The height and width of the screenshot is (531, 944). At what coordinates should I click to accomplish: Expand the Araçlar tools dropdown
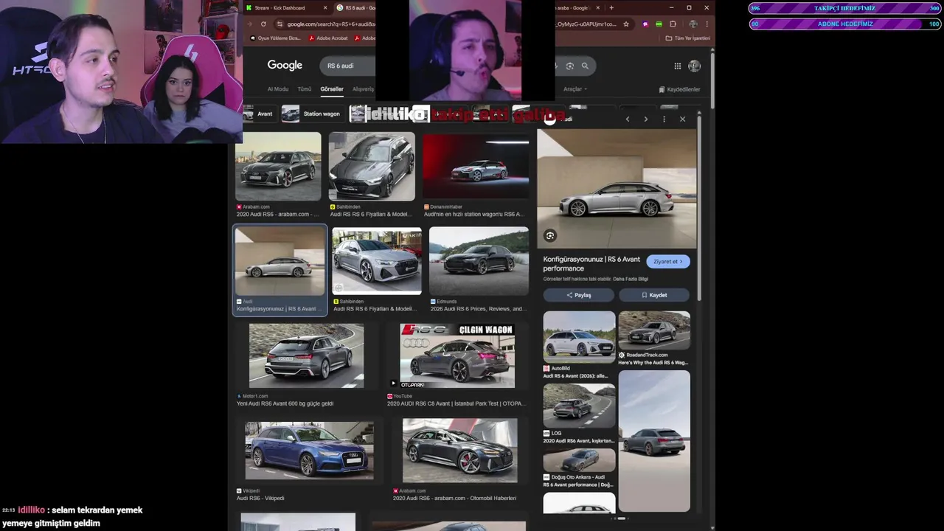click(575, 89)
